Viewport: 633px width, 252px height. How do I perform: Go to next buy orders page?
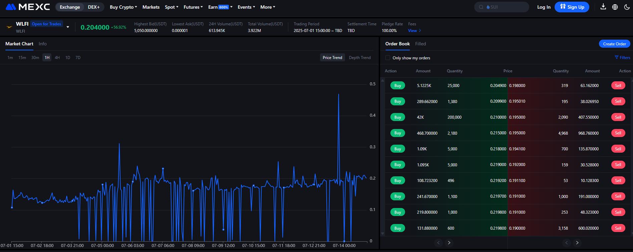[449, 243]
